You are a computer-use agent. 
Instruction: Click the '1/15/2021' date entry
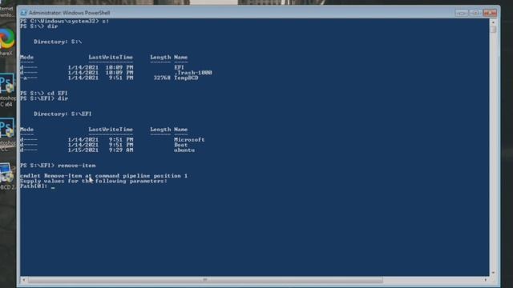tap(83, 150)
